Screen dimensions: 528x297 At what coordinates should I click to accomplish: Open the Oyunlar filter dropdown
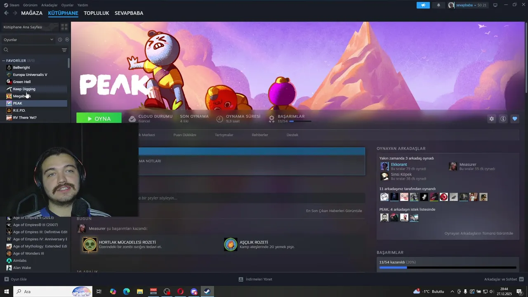28,40
